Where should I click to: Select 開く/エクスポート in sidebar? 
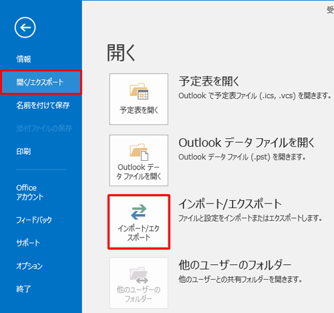click(x=41, y=82)
